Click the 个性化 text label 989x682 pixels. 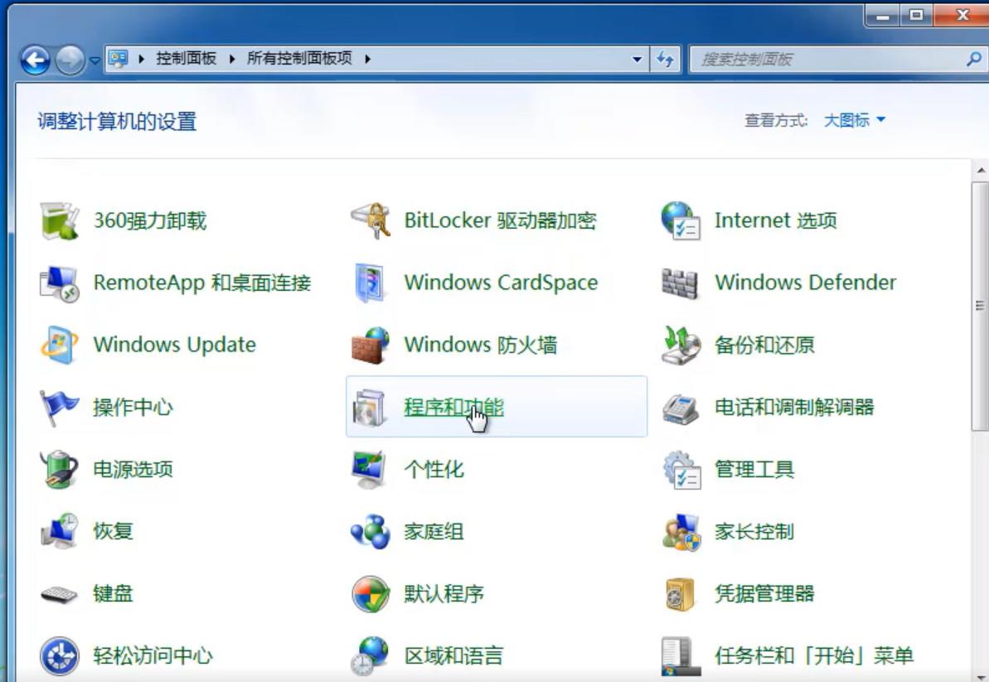[x=434, y=470]
